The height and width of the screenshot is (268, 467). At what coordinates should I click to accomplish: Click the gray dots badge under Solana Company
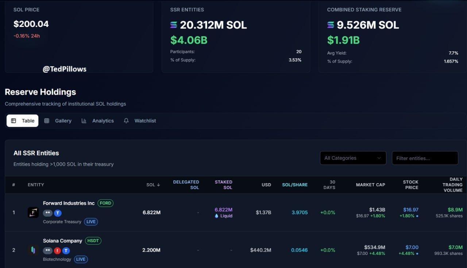(x=48, y=251)
